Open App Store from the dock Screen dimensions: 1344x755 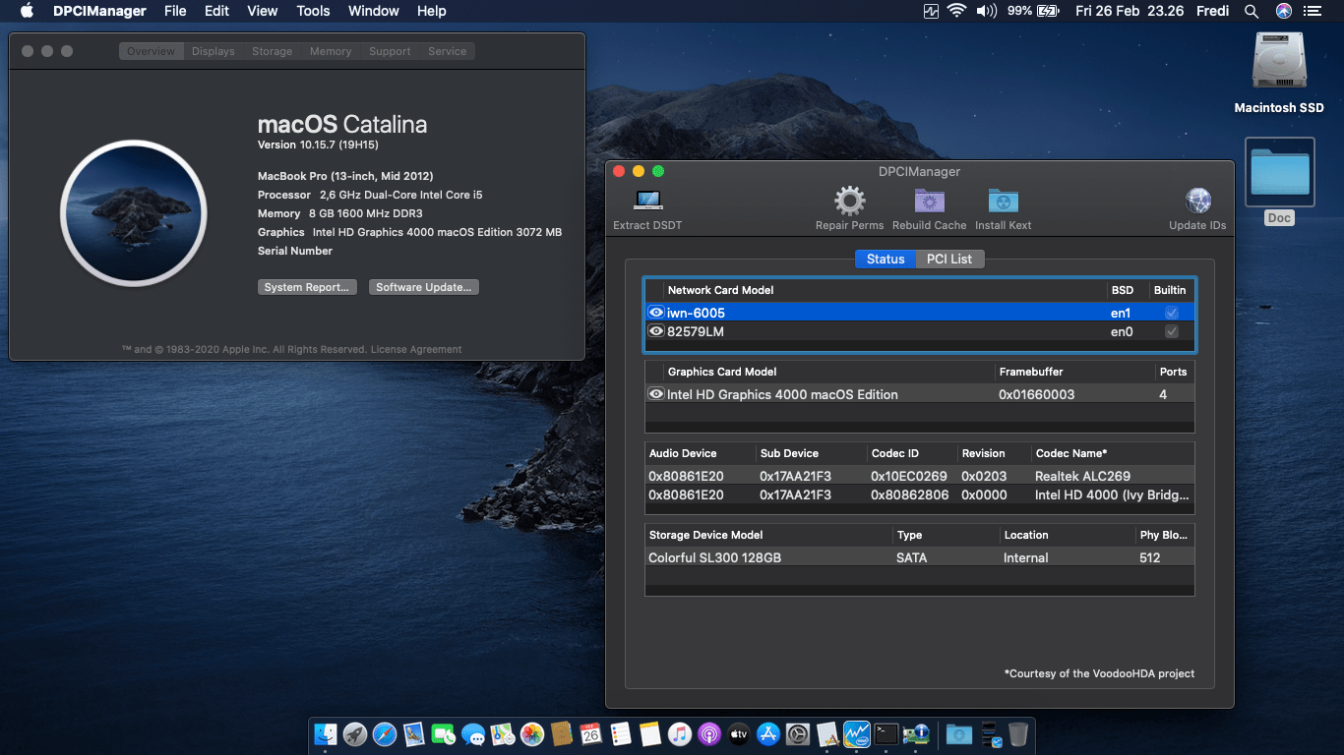point(768,733)
